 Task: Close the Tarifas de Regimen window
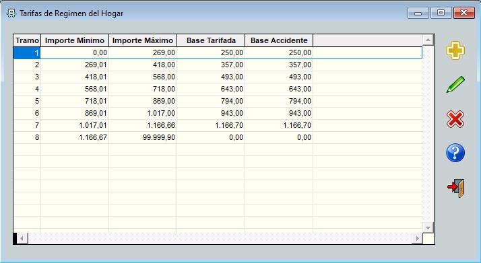(463, 13)
